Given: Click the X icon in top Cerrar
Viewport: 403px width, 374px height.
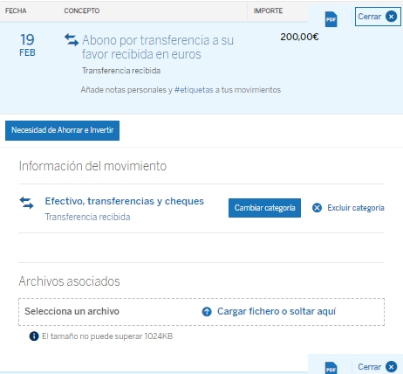Looking at the screenshot, I should pos(391,17).
